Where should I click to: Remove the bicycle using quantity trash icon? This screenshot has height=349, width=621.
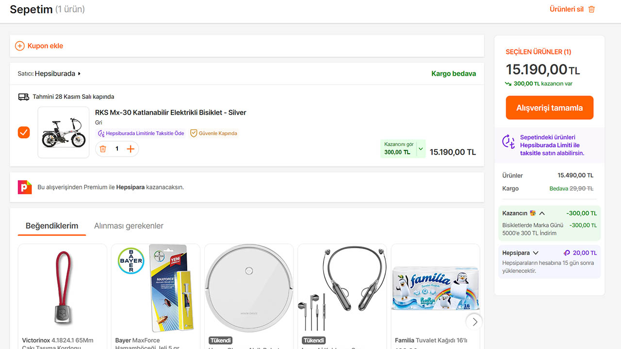[x=103, y=149]
